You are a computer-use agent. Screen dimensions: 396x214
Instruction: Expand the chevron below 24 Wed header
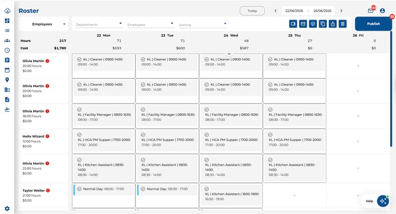pyautogui.click(x=229, y=54)
